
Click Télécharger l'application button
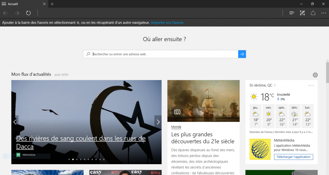click(293, 157)
